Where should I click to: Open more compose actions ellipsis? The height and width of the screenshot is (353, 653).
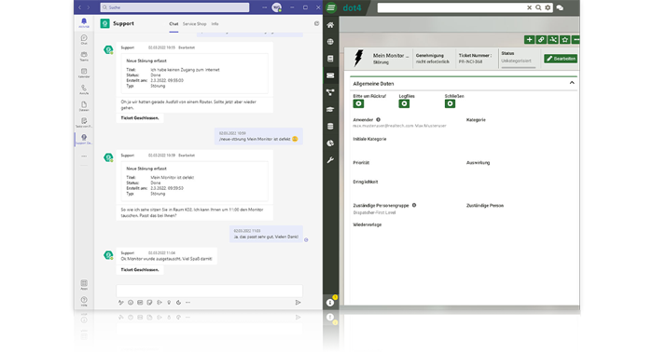pyautogui.click(x=188, y=303)
